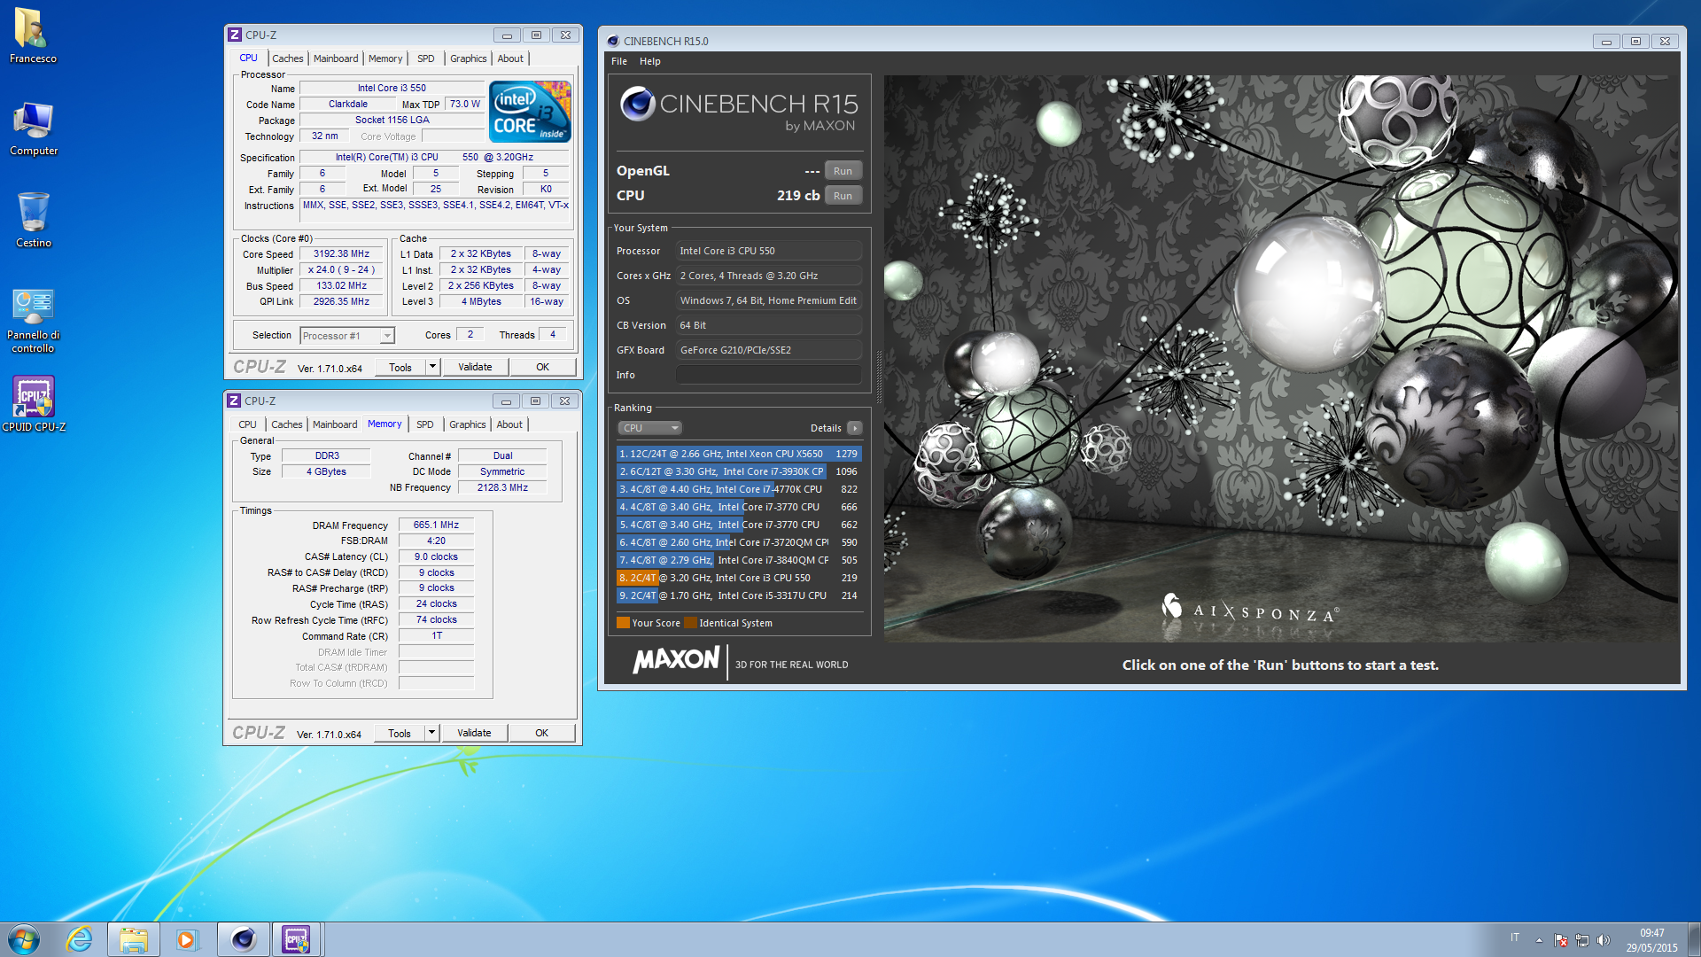Screen dimensions: 1701x957
Task: Click Cinebench window title bar icon
Action: (612, 41)
